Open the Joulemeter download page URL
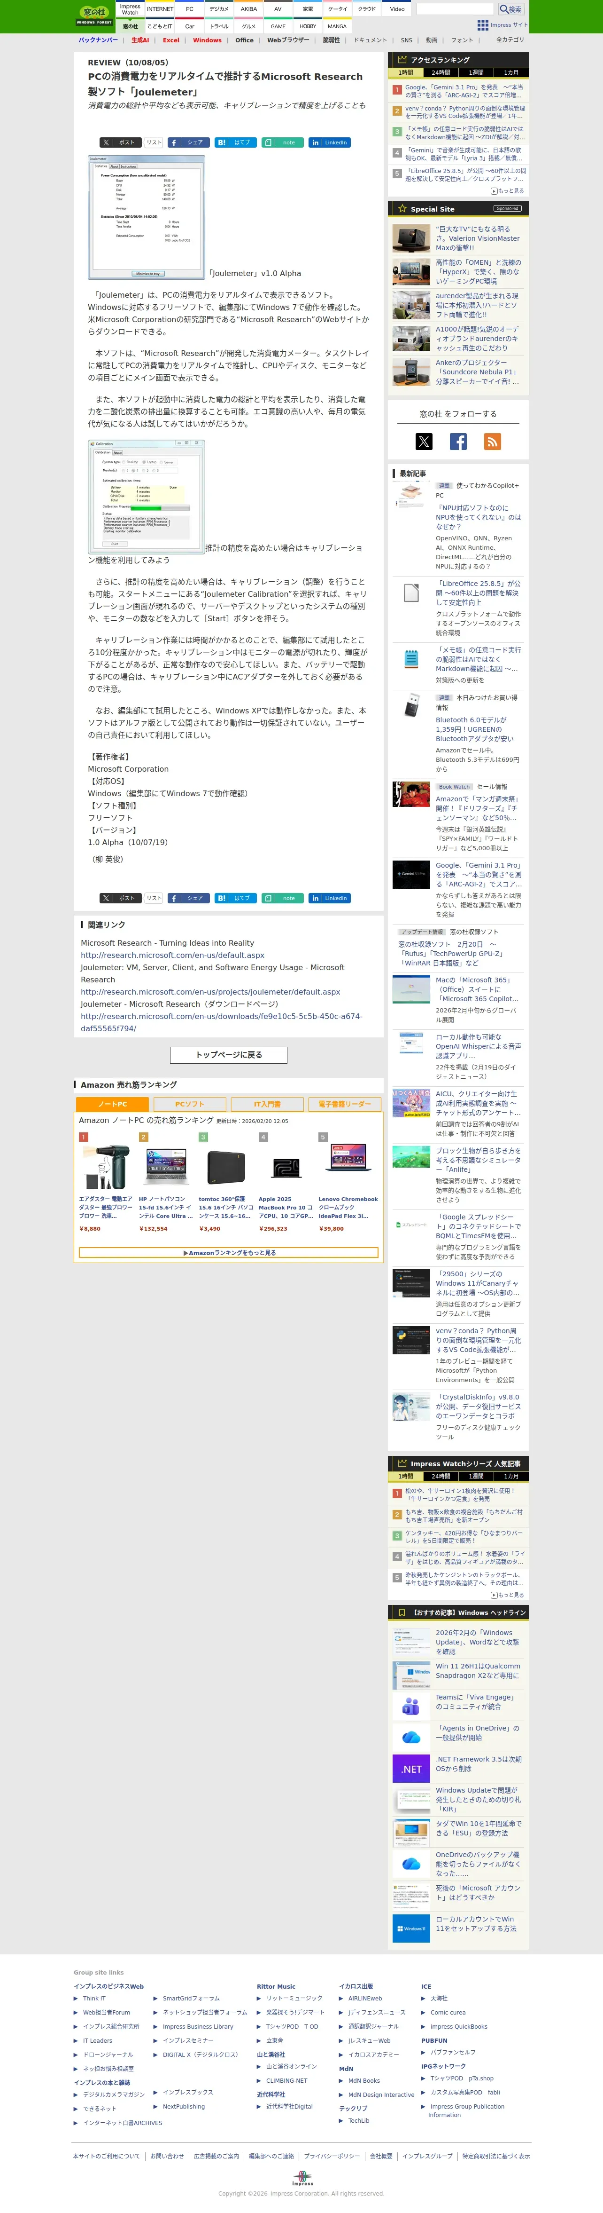 tap(221, 1022)
